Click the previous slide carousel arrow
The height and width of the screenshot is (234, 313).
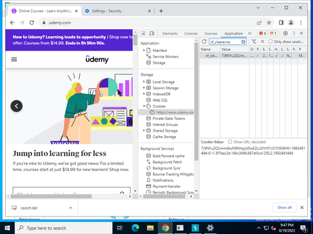pyautogui.click(x=16, y=106)
